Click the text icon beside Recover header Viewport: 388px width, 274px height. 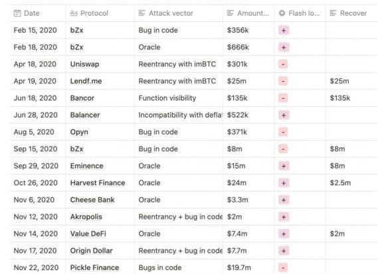tap(333, 13)
